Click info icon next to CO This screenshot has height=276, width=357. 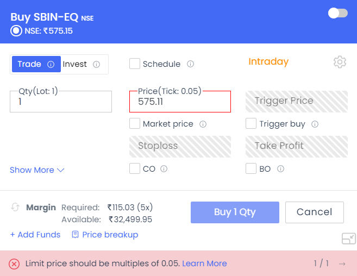[x=164, y=169]
